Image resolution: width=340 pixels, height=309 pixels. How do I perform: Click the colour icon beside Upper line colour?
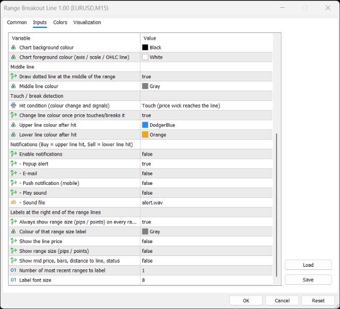[x=13, y=125]
